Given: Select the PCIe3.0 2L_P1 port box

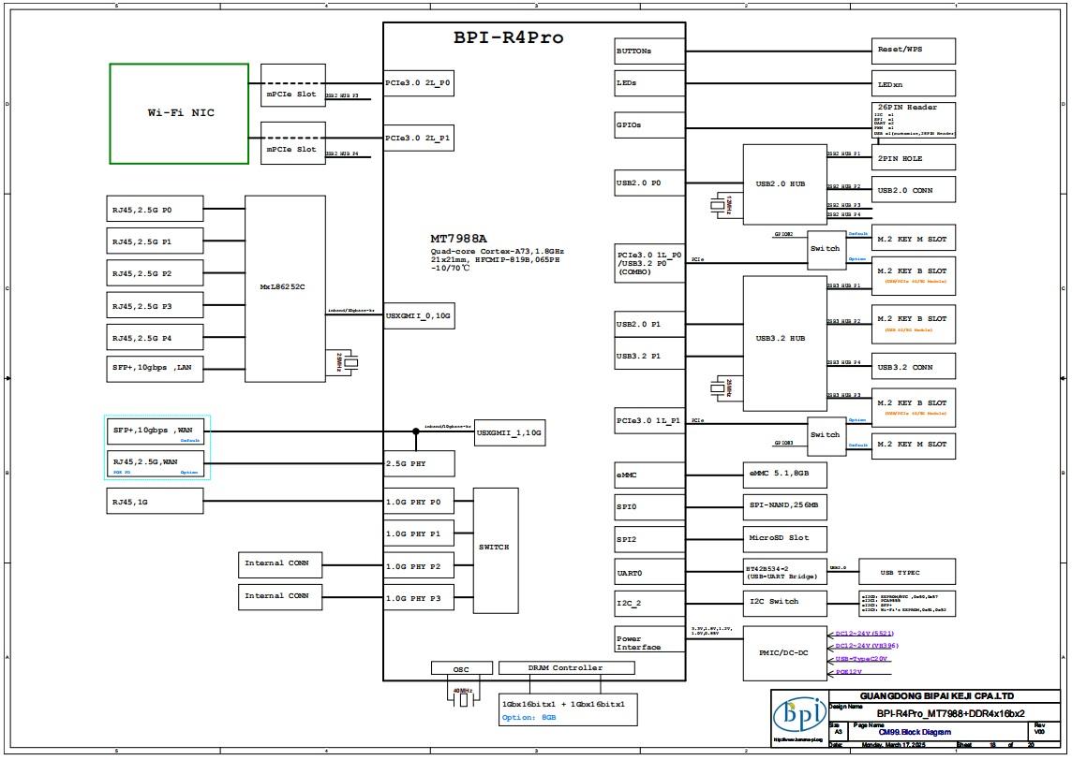Looking at the screenshot, I should click(419, 138).
